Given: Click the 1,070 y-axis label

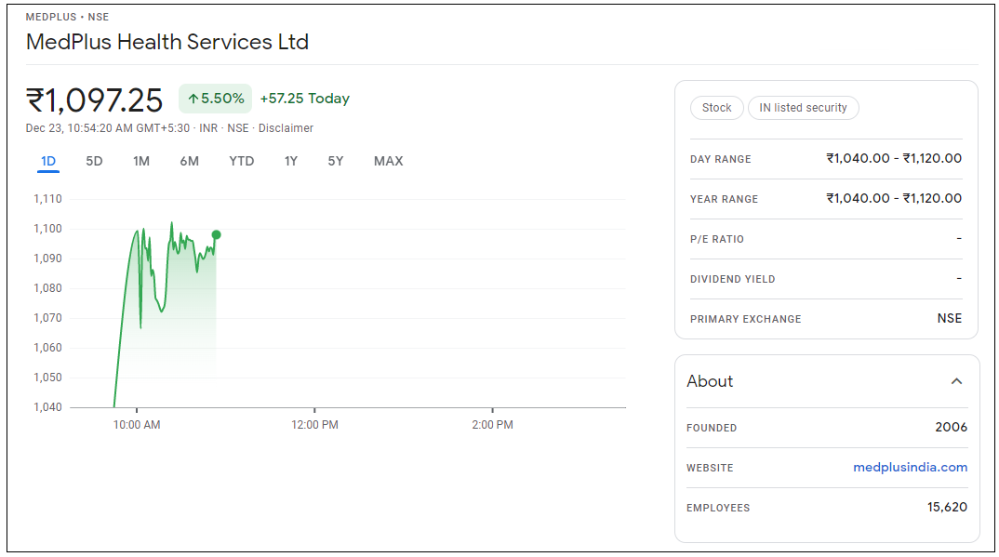Looking at the screenshot, I should [x=47, y=318].
